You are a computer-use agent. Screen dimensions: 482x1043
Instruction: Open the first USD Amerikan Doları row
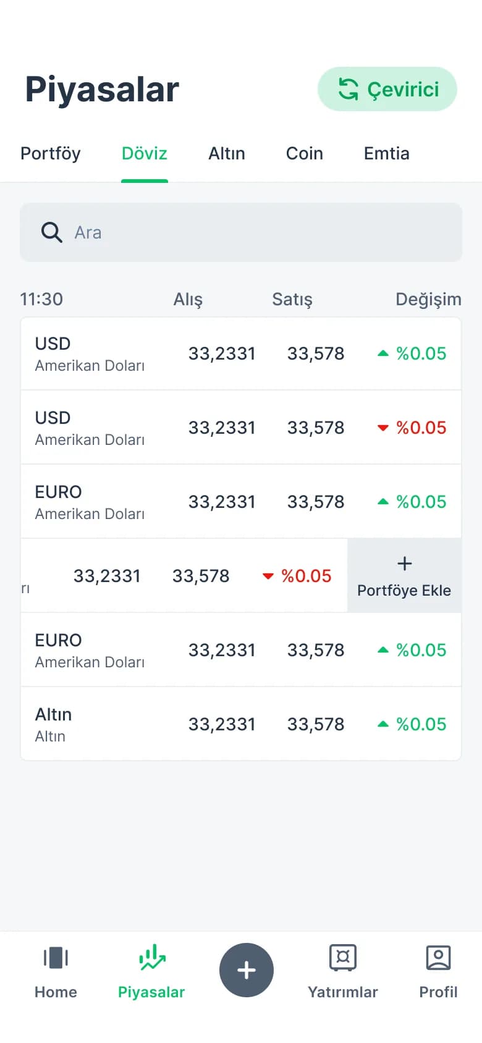[x=241, y=353]
